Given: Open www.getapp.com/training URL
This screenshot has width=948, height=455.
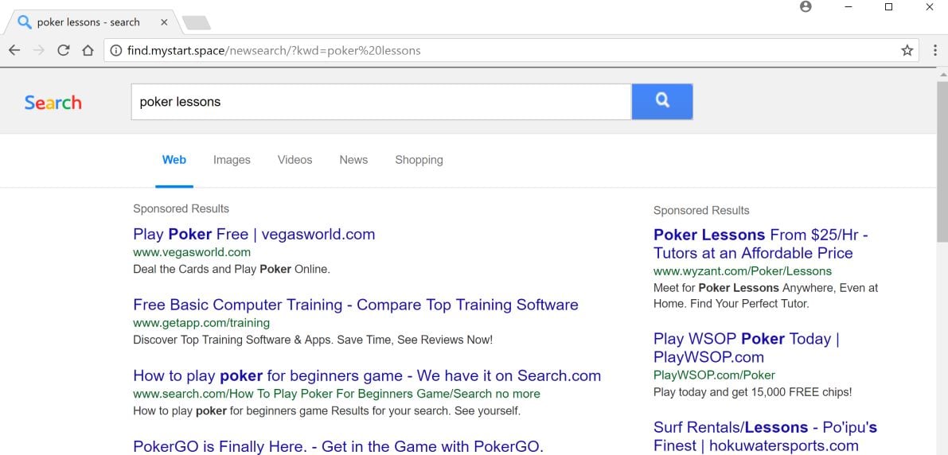Looking at the screenshot, I should tap(201, 323).
